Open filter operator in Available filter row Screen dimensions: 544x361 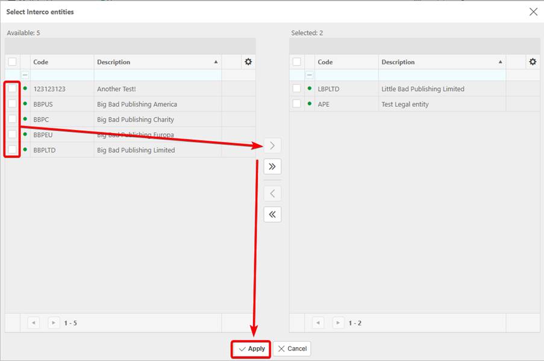(x=25, y=75)
